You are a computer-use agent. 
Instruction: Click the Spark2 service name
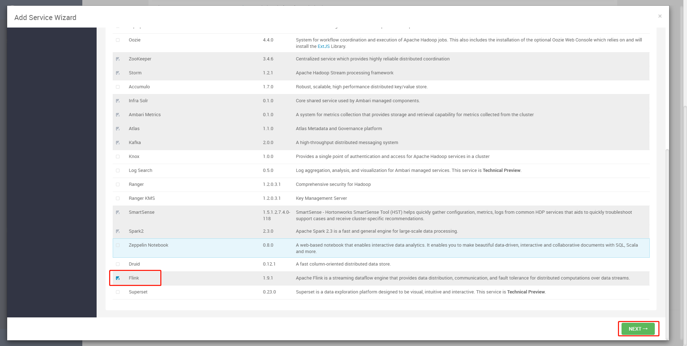click(136, 231)
